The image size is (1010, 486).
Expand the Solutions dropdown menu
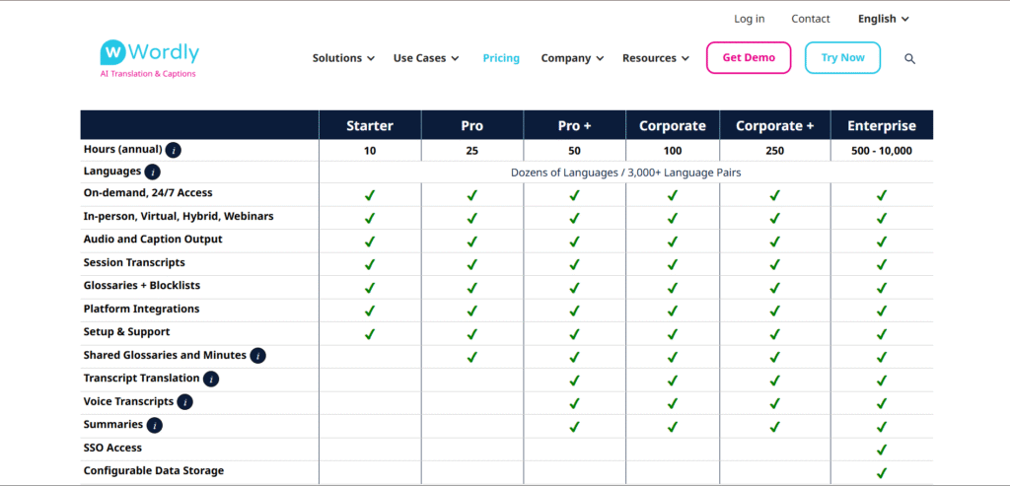pyautogui.click(x=343, y=58)
